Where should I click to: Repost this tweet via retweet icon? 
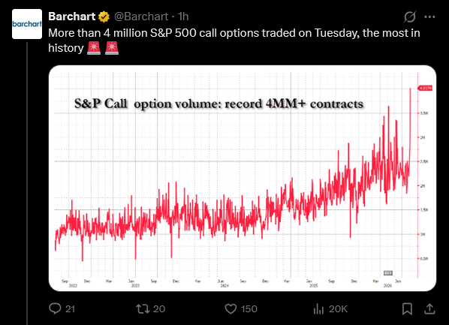[x=143, y=308]
